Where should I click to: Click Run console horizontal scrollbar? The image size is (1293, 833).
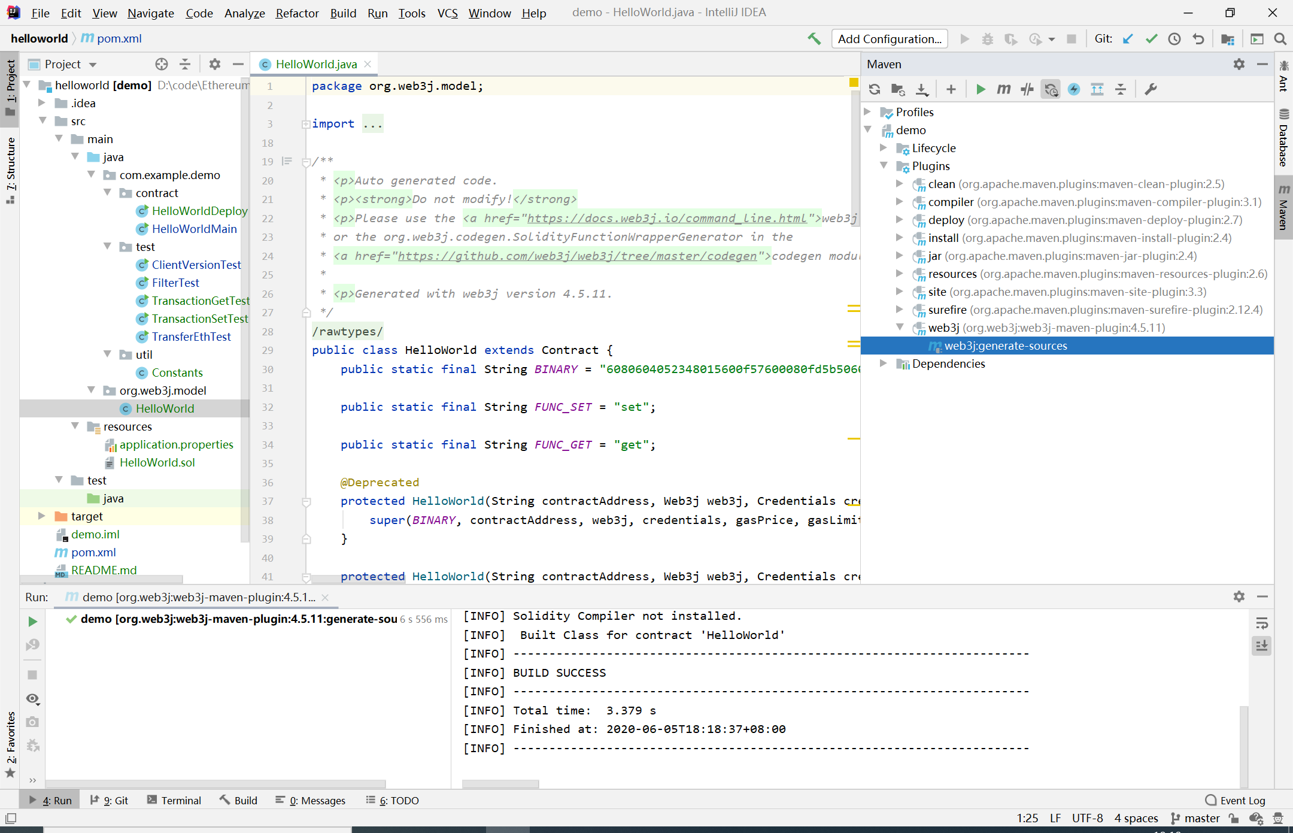point(500,784)
